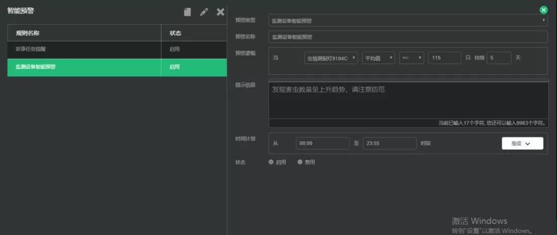Click the pencil edit rule icon
The image size is (557, 235).
tap(204, 12)
